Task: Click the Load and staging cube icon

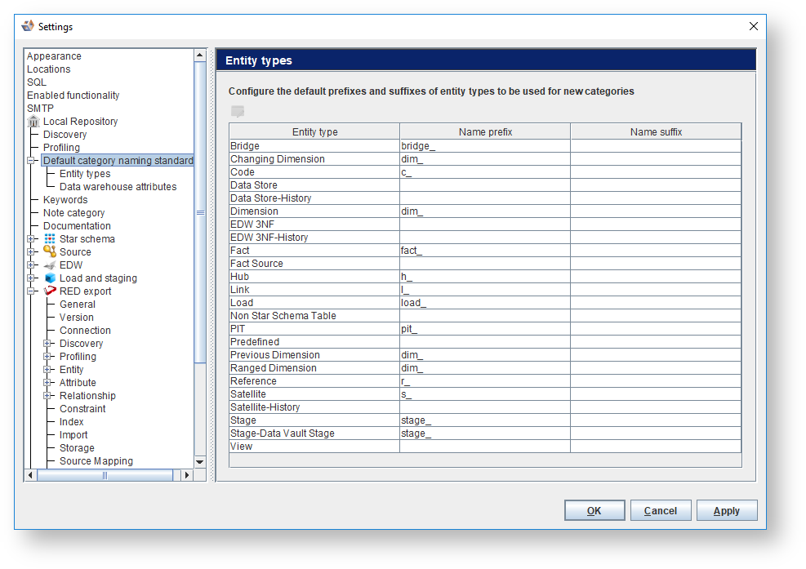Action: pyautogui.click(x=50, y=278)
